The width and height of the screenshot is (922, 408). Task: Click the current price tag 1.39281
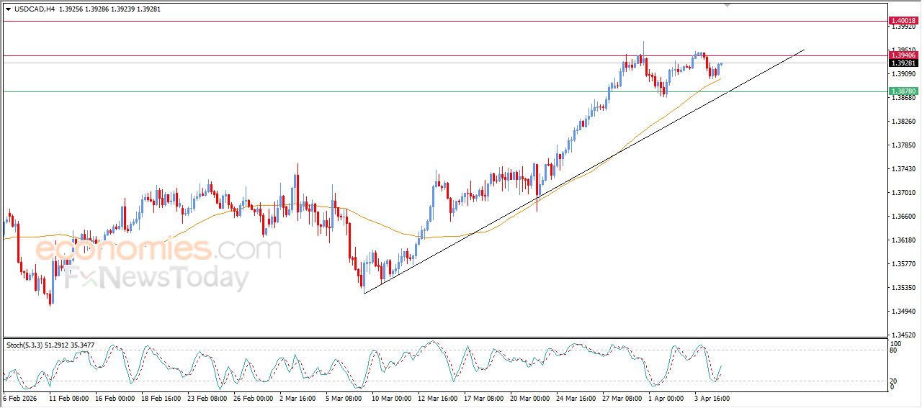[x=903, y=63]
